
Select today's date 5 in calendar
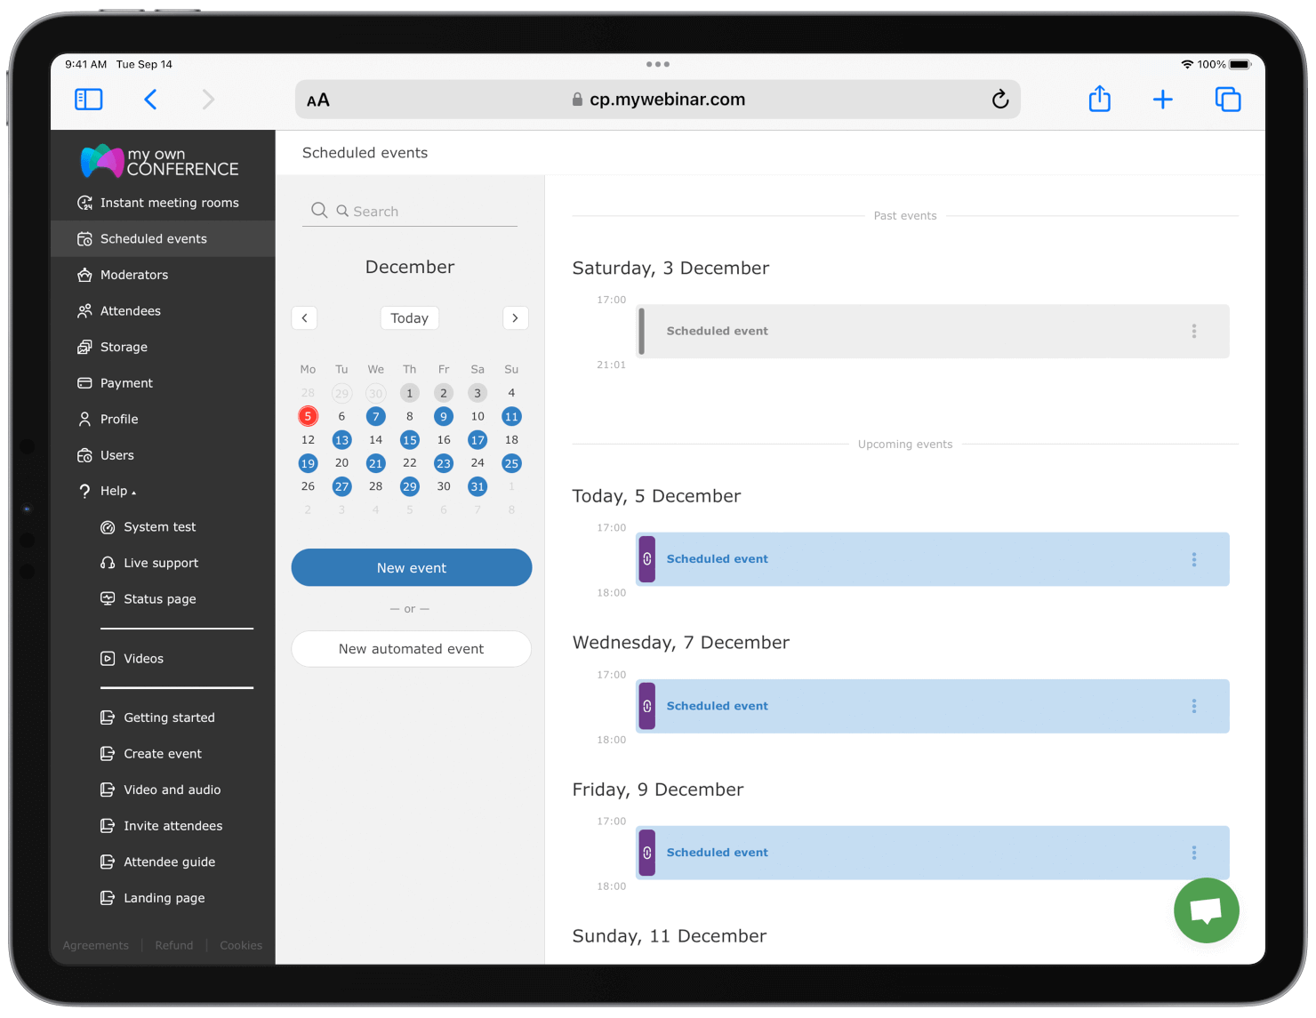click(x=308, y=416)
